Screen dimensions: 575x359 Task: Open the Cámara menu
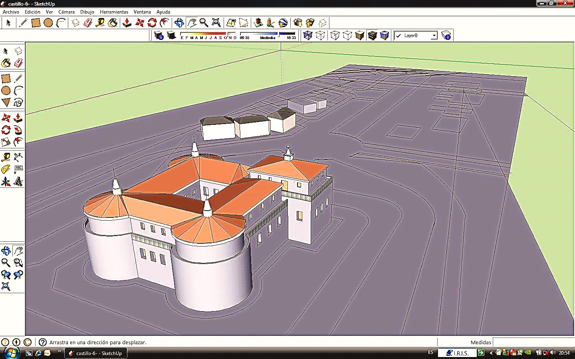click(66, 12)
